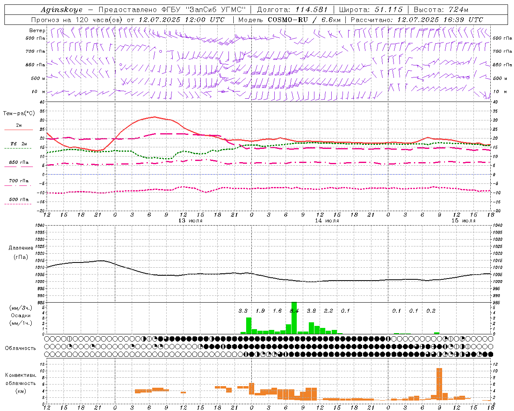Click the "3.8" precipitation total value
Image resolution: width=514 pixels, height=411 pixels.
pyautogui.click(x=311, y=311)
